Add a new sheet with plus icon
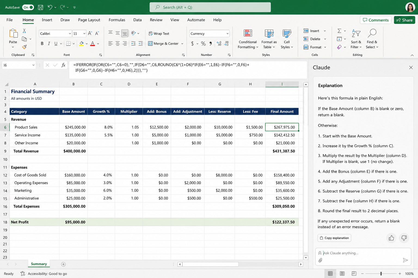418x278 pixels. tap(63, 264)
